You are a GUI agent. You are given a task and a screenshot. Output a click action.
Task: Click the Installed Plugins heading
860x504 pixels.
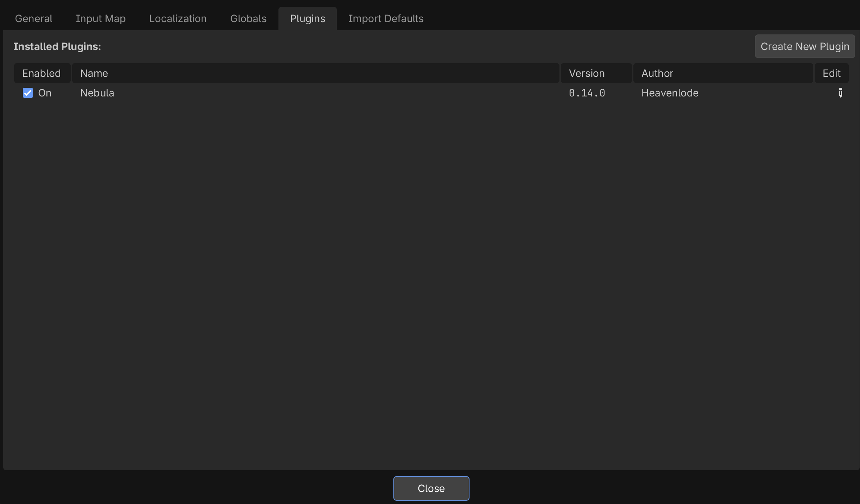click(x=57, y=46)
